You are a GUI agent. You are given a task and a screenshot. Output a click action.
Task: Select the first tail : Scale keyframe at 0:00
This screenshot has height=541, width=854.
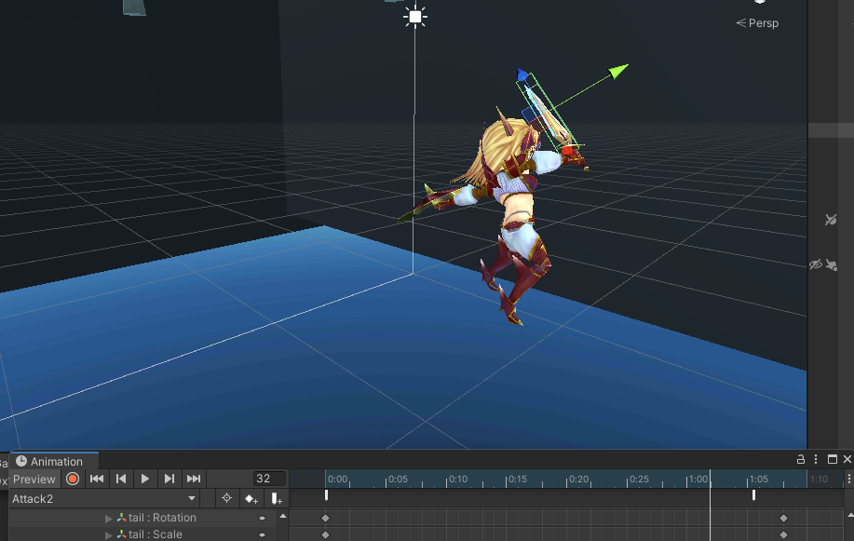[326, 535]
